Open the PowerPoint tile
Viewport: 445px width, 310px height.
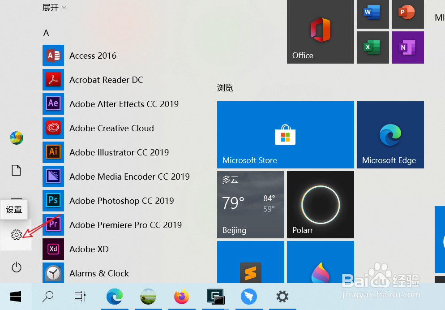point(407,13)
